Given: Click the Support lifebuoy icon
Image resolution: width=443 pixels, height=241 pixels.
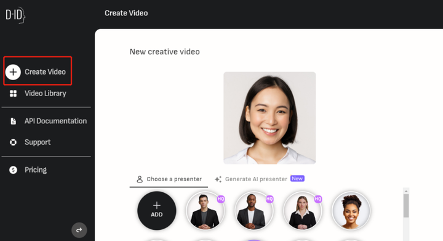Looking at the screenshot, I should coord(13,142).
